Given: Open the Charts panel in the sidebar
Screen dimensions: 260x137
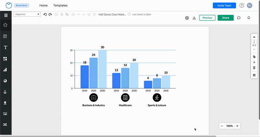Looking at the screenshot, I should pos(6,70).
